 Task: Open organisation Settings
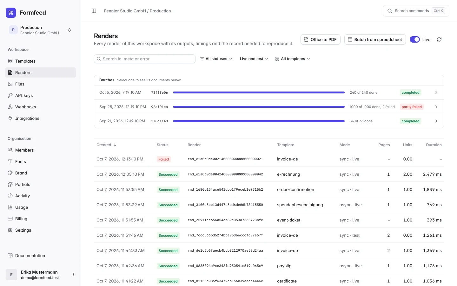point(40,230)
